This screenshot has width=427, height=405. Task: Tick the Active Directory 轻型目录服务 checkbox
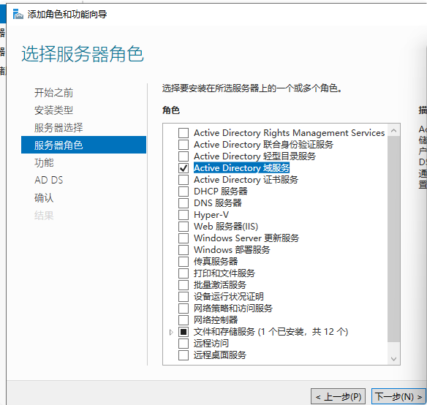pos(184,156)
